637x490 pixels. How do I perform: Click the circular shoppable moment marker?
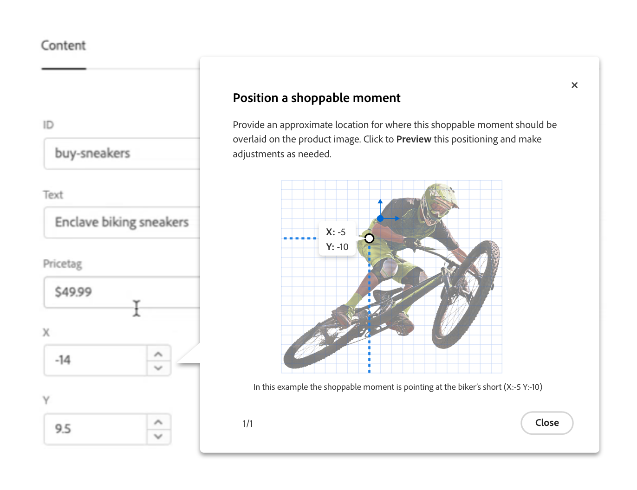tap(369, 239)
